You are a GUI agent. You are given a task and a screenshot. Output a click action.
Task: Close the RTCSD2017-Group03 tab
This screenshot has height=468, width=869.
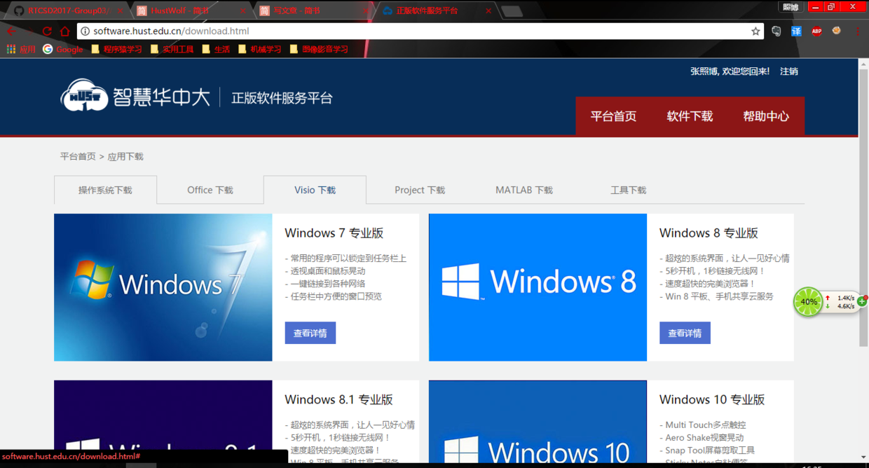(x=121, y=11)
